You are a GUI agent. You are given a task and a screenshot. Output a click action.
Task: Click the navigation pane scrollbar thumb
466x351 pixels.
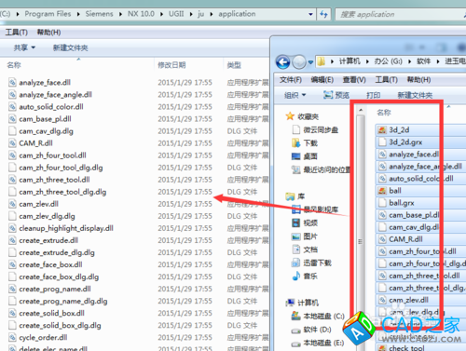[x=361, y=217]
